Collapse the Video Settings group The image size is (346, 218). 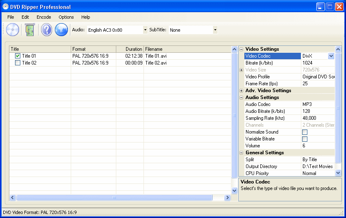point(242,49)
